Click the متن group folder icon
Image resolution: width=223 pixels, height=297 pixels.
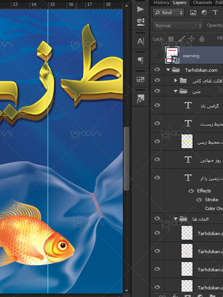click(x=183, y=91)
